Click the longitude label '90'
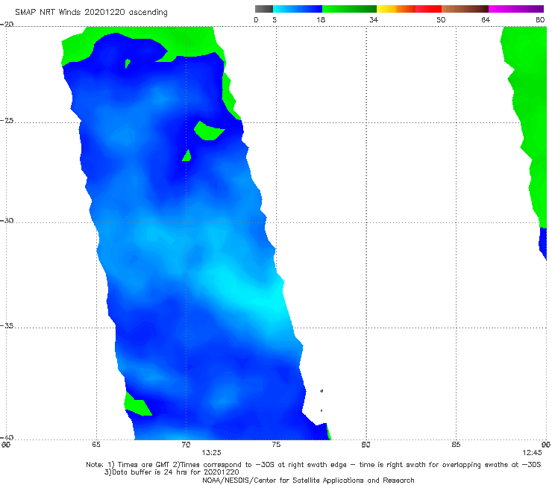Viewport: 552px width, 485px height. pos(546,445)
